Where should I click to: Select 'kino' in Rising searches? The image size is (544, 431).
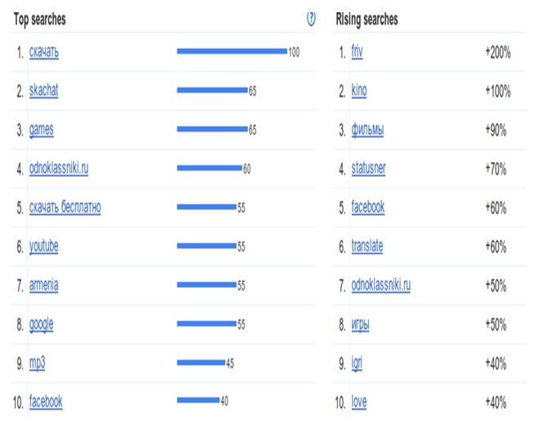(359, 91)
